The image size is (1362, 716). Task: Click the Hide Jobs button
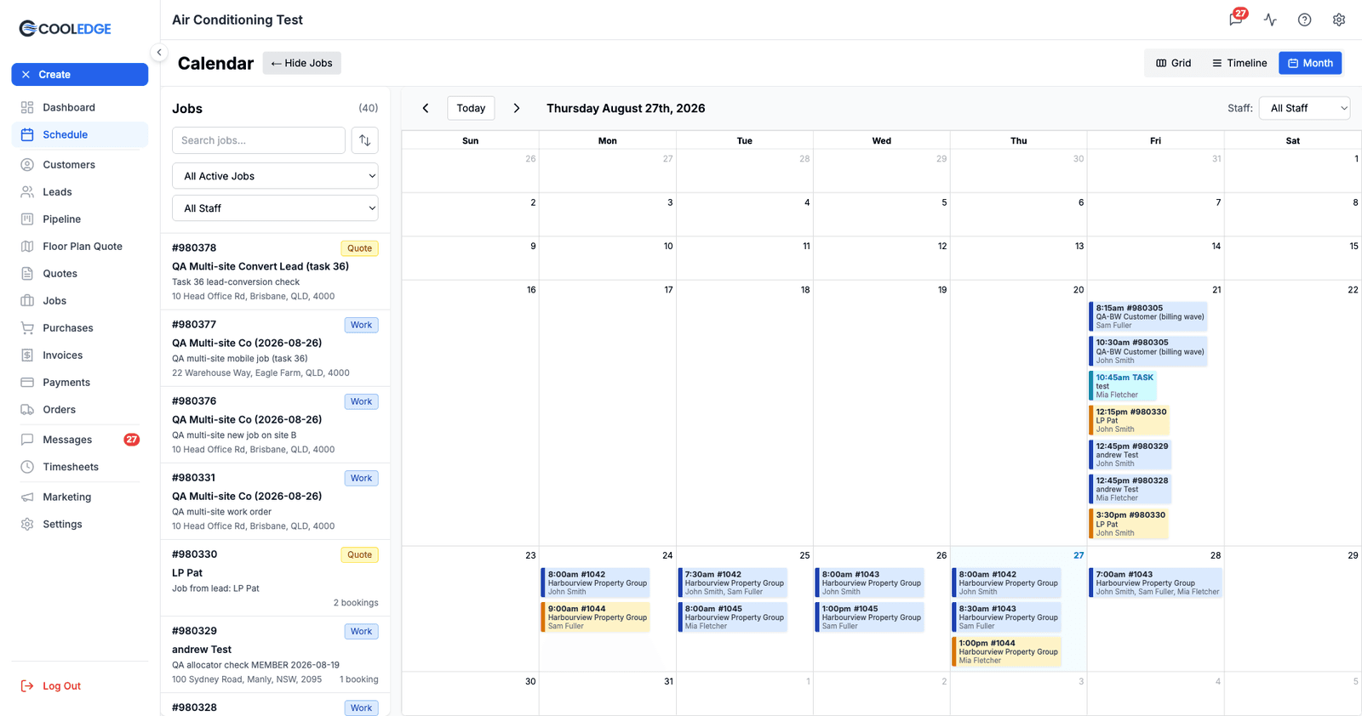pos(302,63)
